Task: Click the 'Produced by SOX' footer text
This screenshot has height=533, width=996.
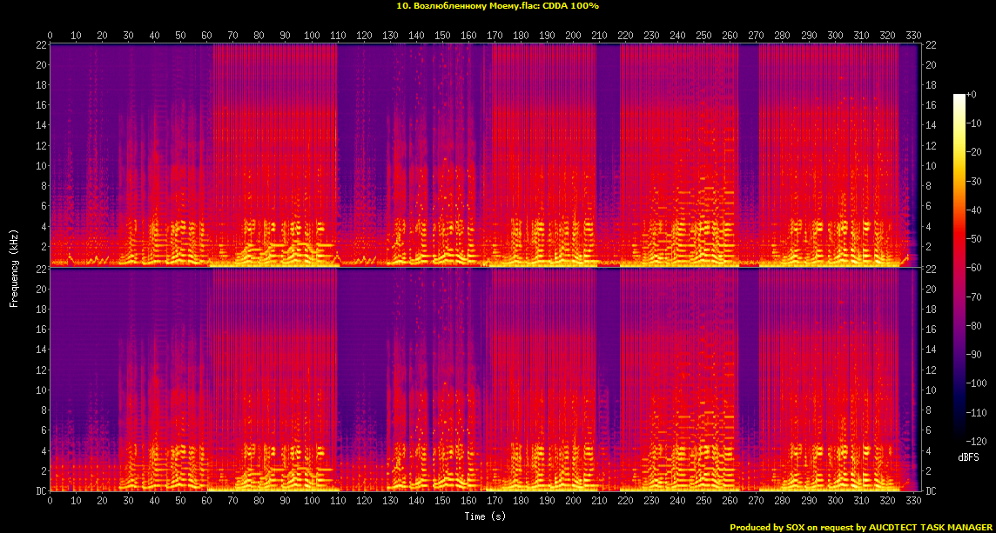Action: (861, 527)
